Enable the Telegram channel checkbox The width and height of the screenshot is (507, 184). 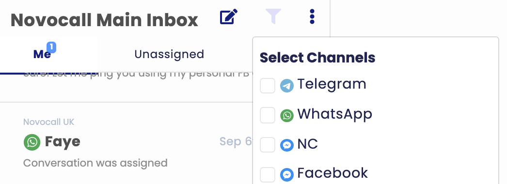point(268,86)
